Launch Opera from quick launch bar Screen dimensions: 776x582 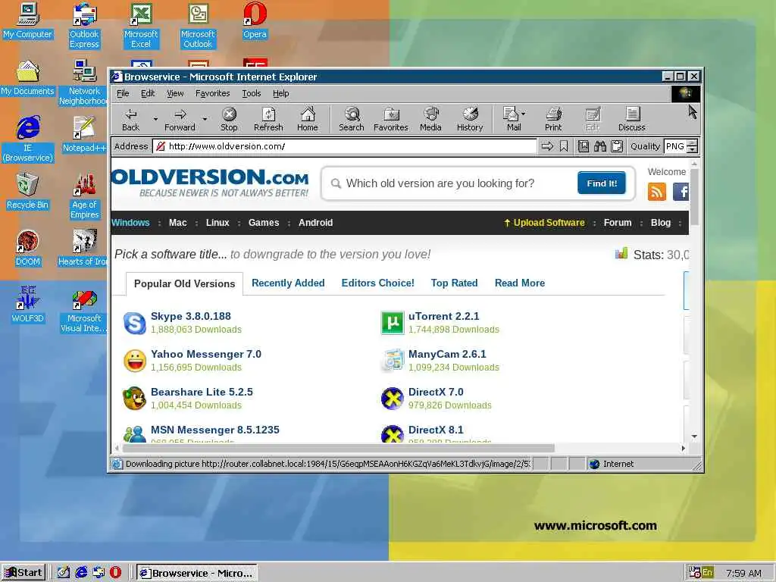pos(115,572)
